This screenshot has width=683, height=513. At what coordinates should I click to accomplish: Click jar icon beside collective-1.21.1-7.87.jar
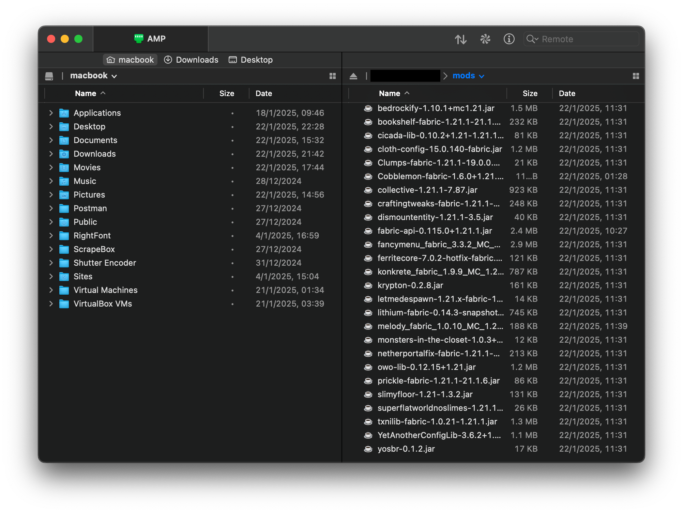tap(368, 190)
